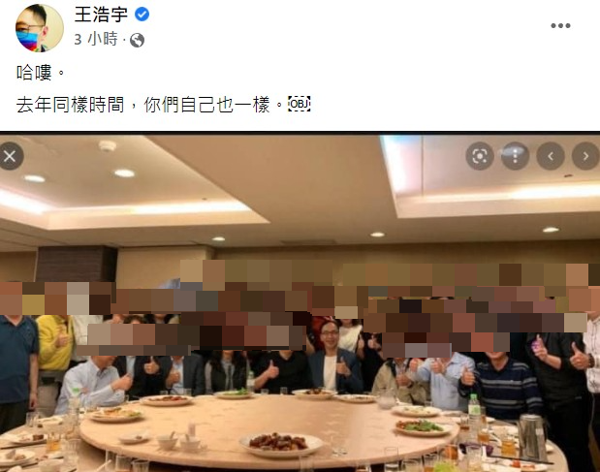Screen dimensions: 600x472
Task: Open 王浩宇's profile picture
Action: click(x=39, y=28)
